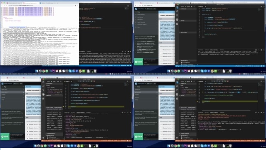
Task: Switch to Terminal tab in bottom-right VS Code panel
Action: pyautogui.click(x=222, y=112)
